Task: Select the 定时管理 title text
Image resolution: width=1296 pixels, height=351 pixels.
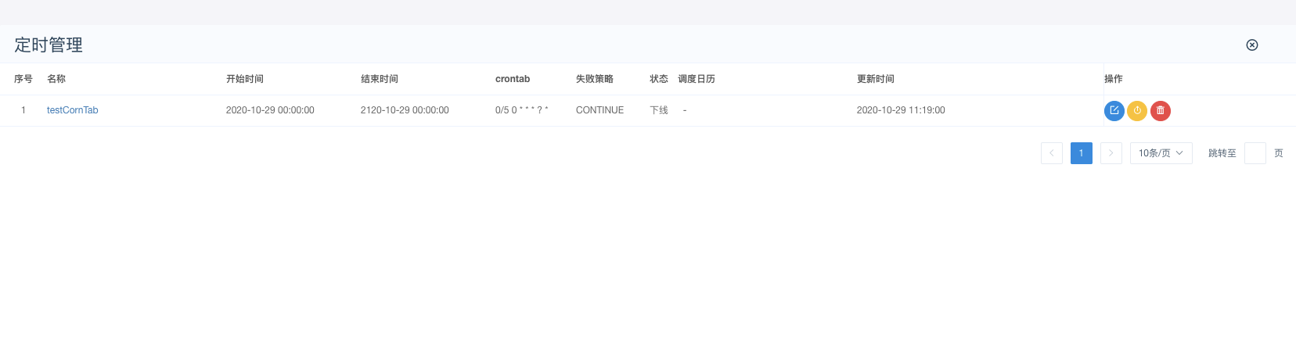Action: (x=49, y=45)
